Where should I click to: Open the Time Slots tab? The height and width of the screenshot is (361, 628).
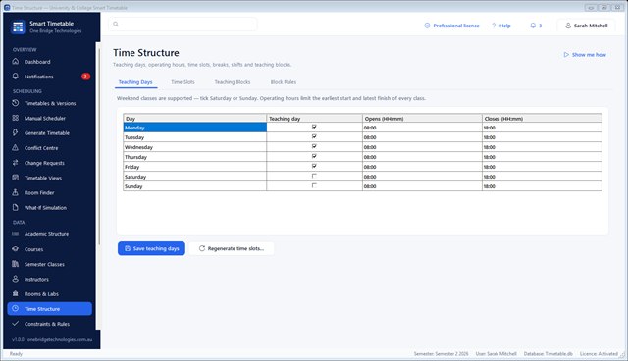(x=183, y=82)
